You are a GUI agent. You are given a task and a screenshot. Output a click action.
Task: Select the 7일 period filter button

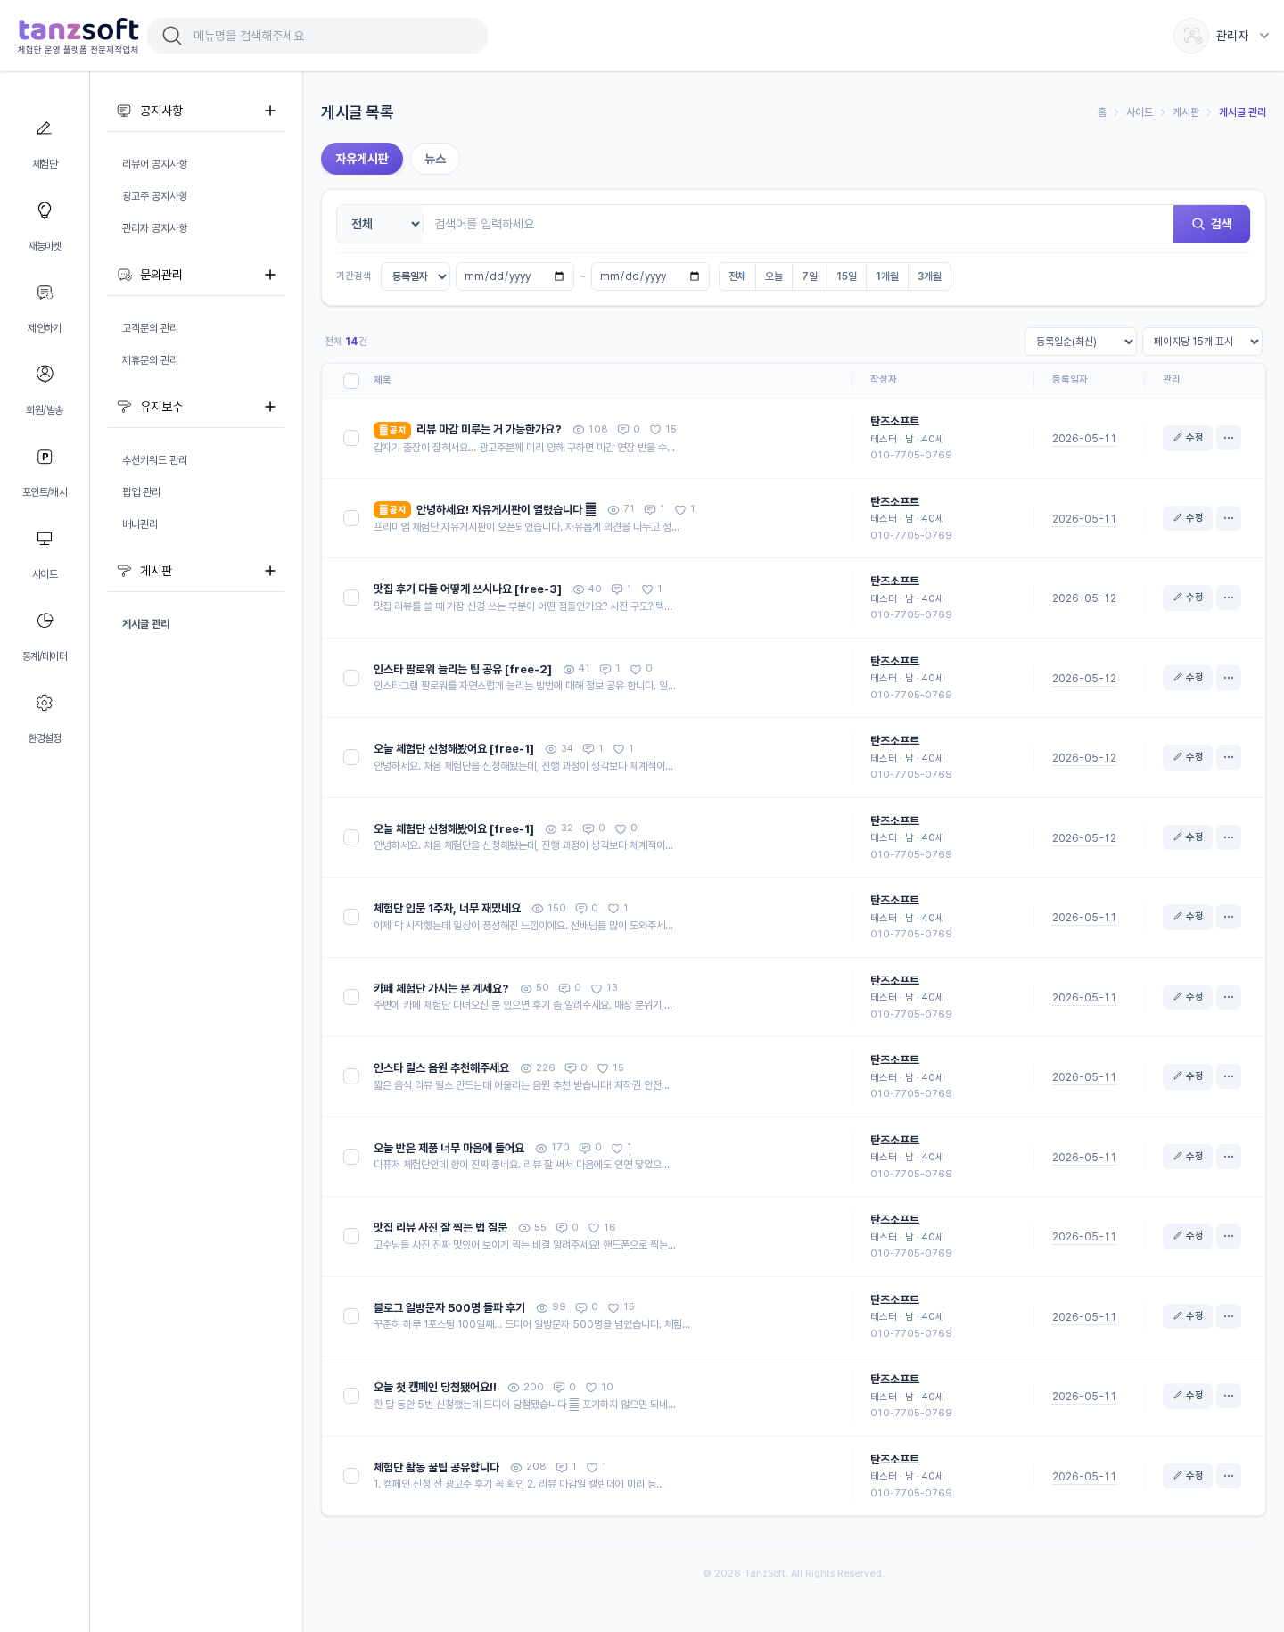pyautogui.click(x=810, y=276)
